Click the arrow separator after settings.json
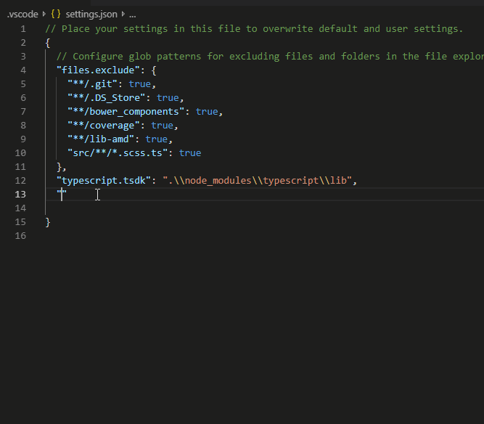 click(123, 14)
